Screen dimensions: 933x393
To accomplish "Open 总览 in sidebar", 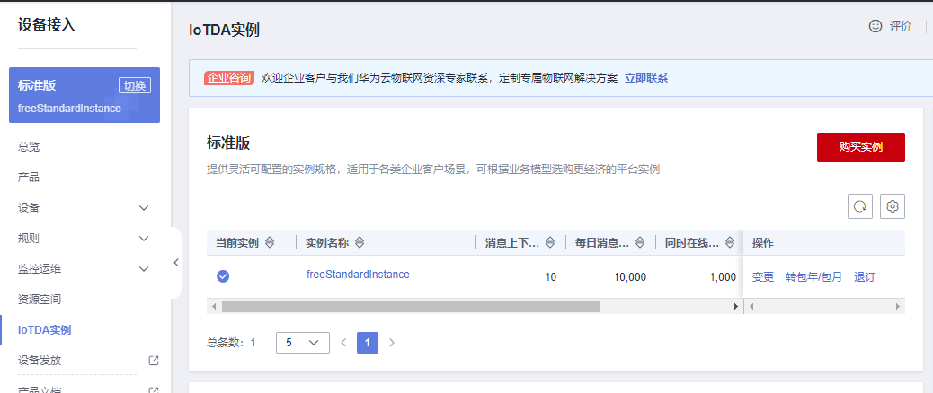I will click(29, 147).
